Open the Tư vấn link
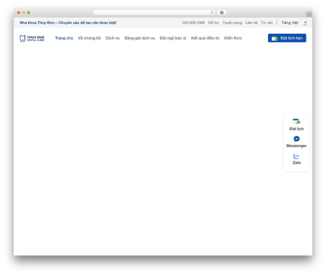 [267, 23]
